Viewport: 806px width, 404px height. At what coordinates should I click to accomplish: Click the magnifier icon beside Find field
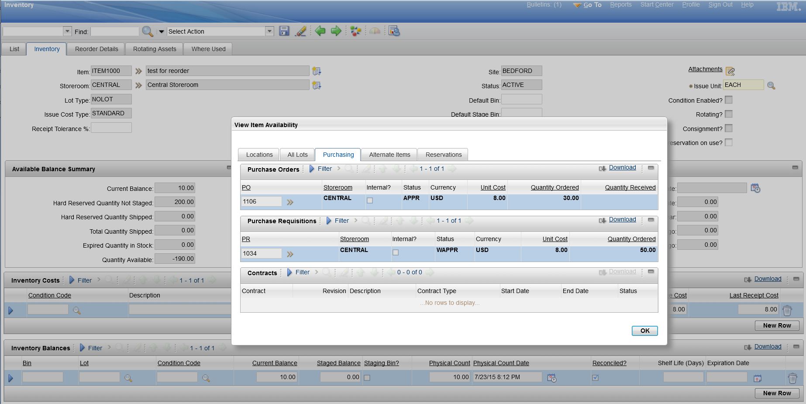[x=148, y=31]
